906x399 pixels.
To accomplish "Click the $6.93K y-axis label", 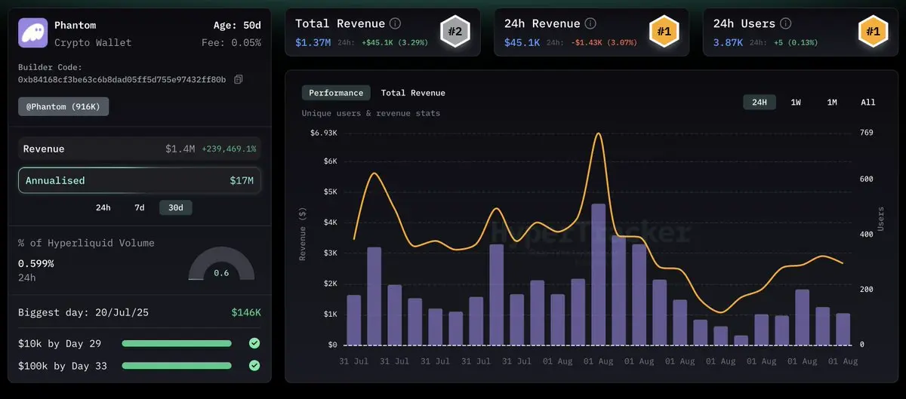I will pyautogui.click(x=323, y=133).
